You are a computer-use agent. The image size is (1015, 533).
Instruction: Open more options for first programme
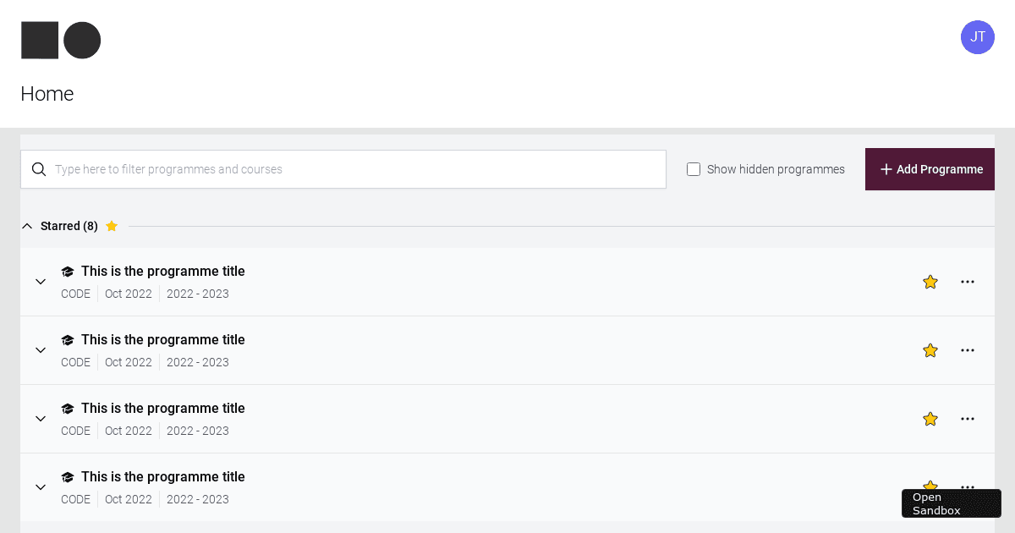[968, 282]
